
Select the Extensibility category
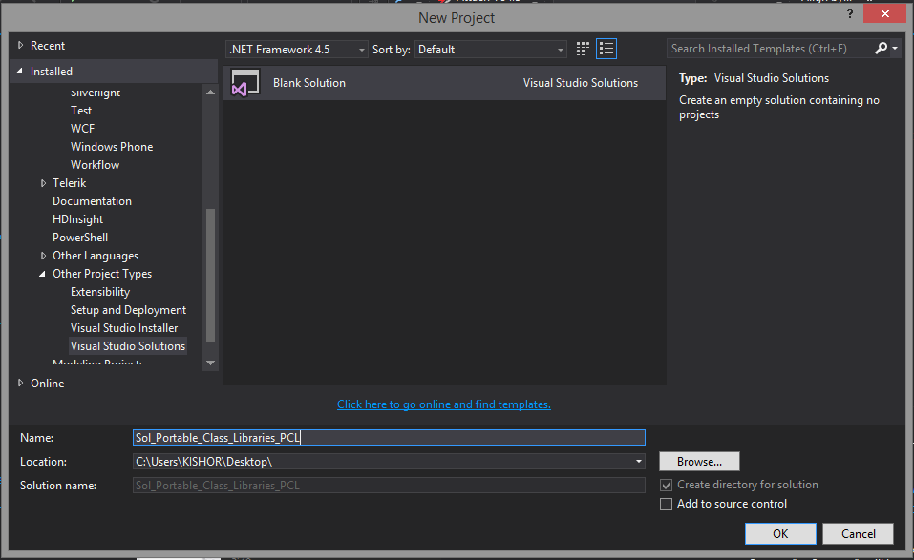[100, 292]
